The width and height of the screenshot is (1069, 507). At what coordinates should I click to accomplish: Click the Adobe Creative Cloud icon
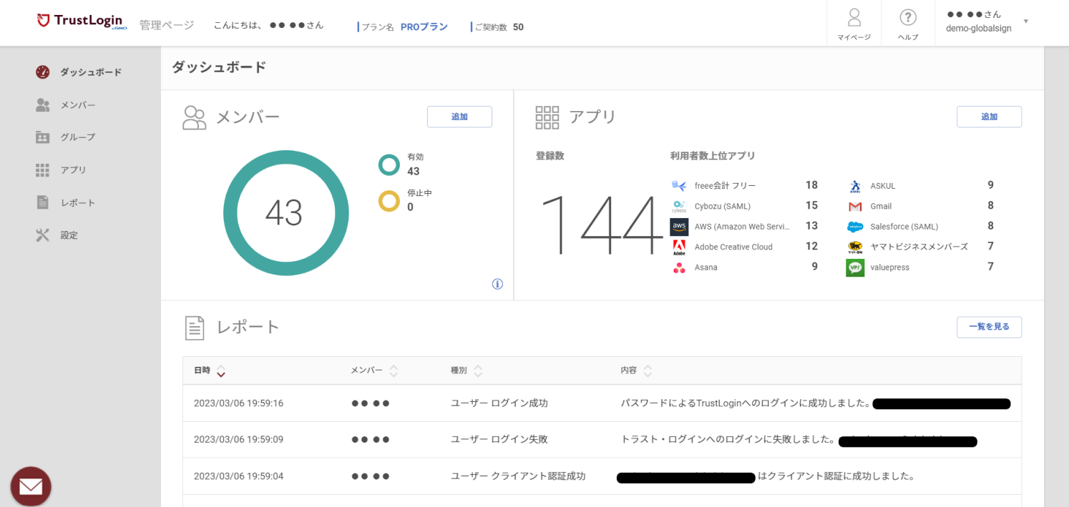pos(679,247)
